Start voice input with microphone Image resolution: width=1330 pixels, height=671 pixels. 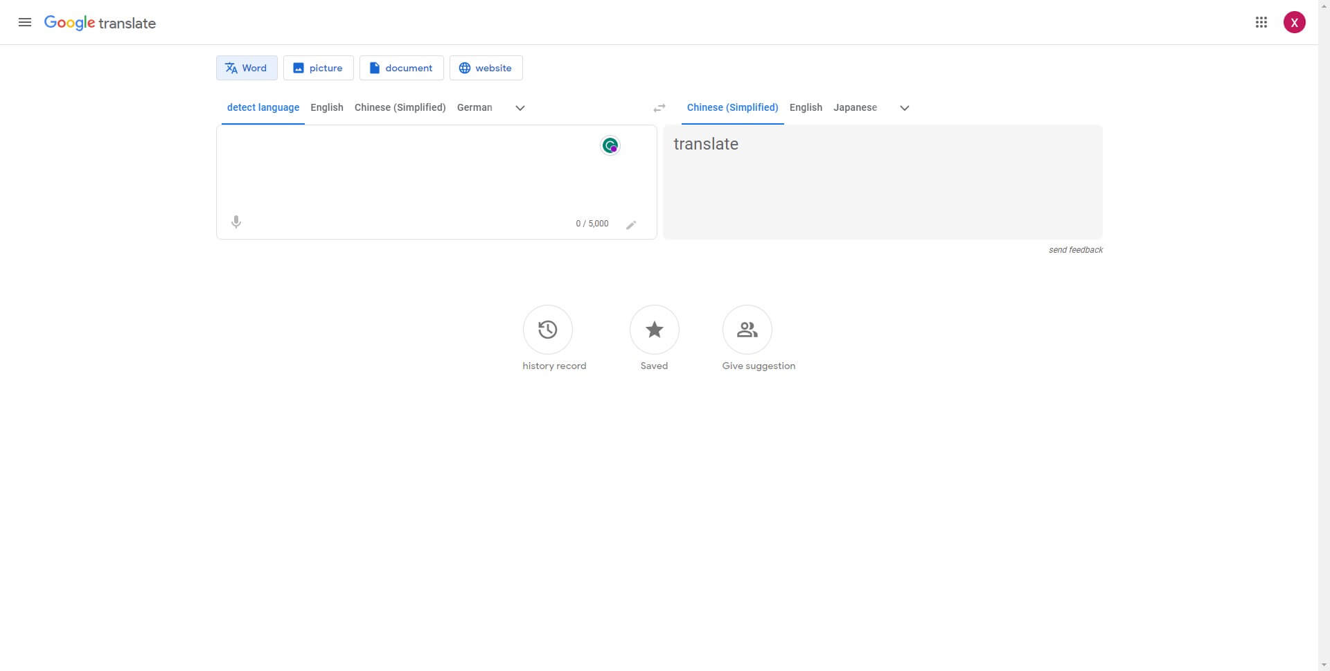[x=236, y=222]
